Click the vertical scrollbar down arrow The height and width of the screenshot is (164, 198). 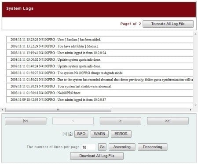tap(195, 105)
